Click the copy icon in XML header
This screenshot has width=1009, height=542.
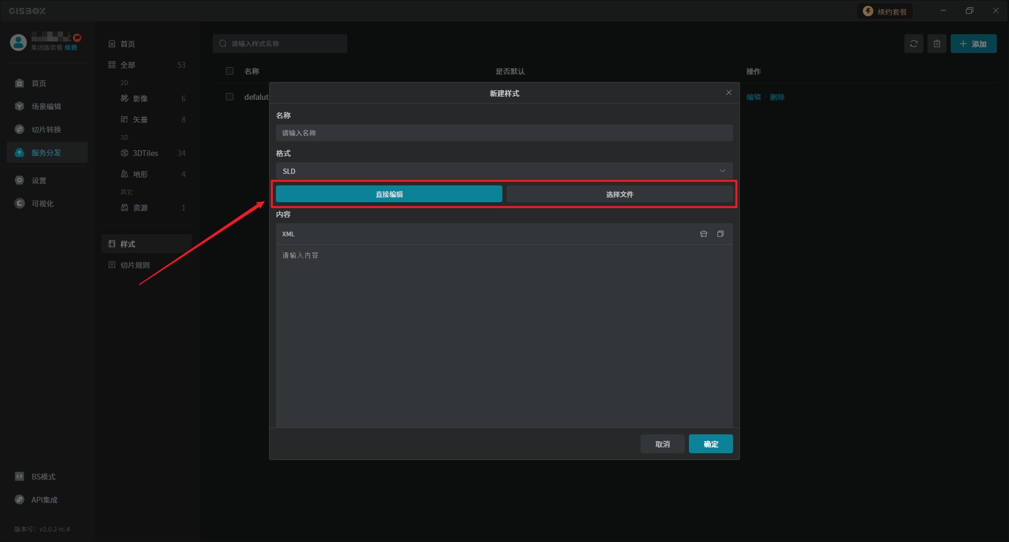point(720,234)
